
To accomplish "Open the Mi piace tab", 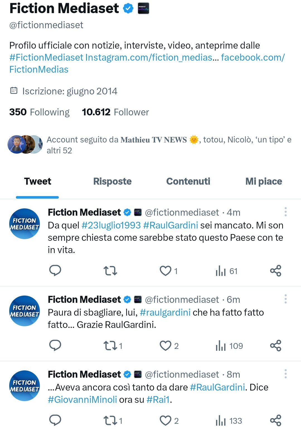I will pos(264,181).
